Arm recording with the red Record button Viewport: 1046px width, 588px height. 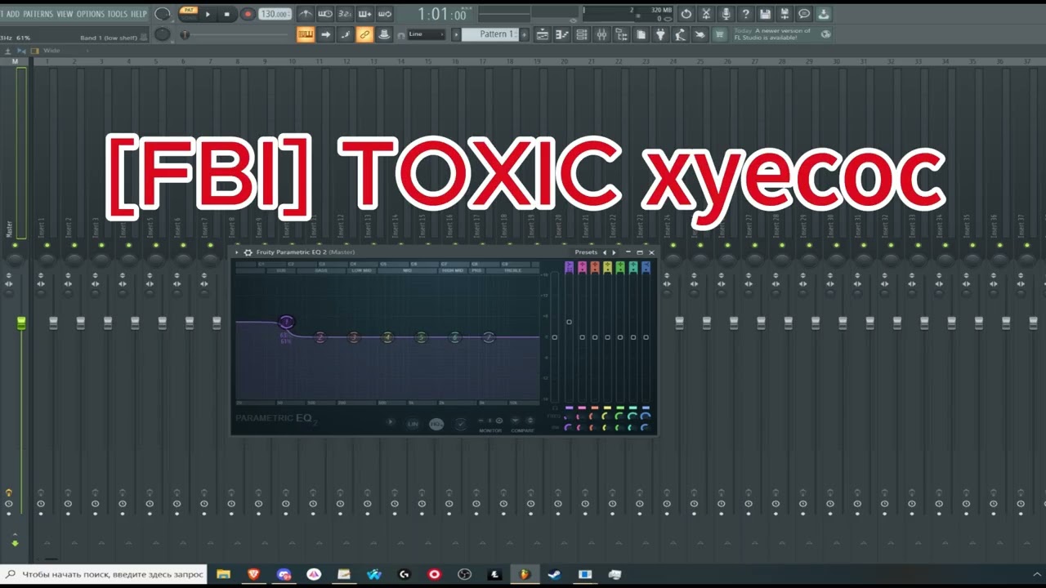tap(248, 14)
